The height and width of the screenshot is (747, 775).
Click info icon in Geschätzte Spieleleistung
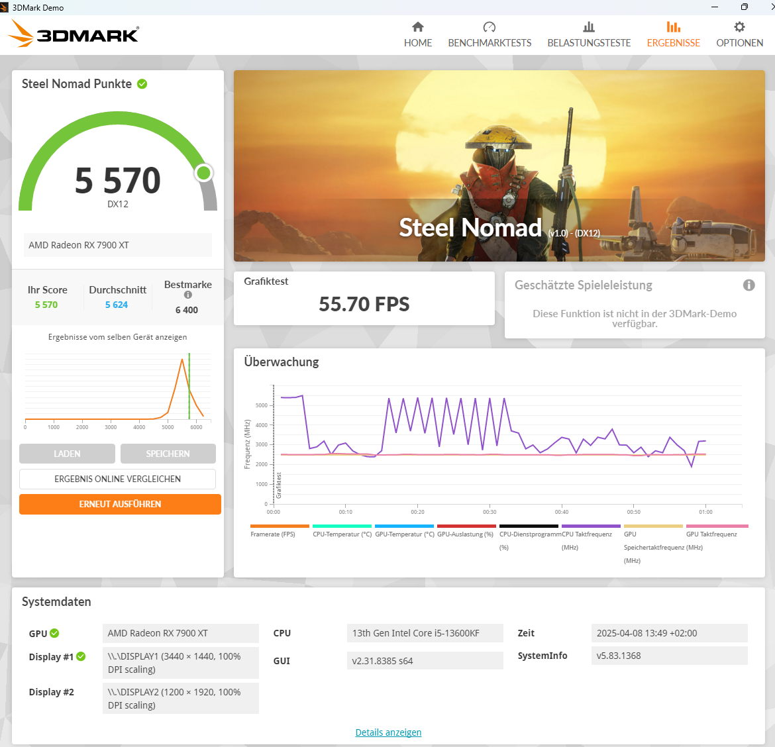749,285
